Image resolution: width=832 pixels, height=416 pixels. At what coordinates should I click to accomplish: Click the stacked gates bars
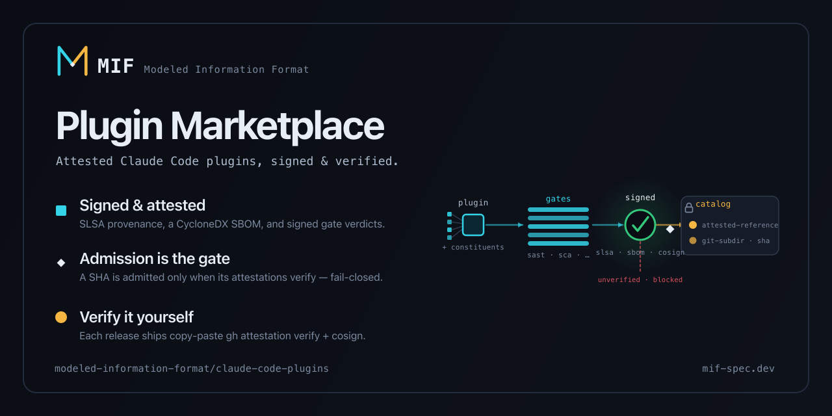point(558,226)
